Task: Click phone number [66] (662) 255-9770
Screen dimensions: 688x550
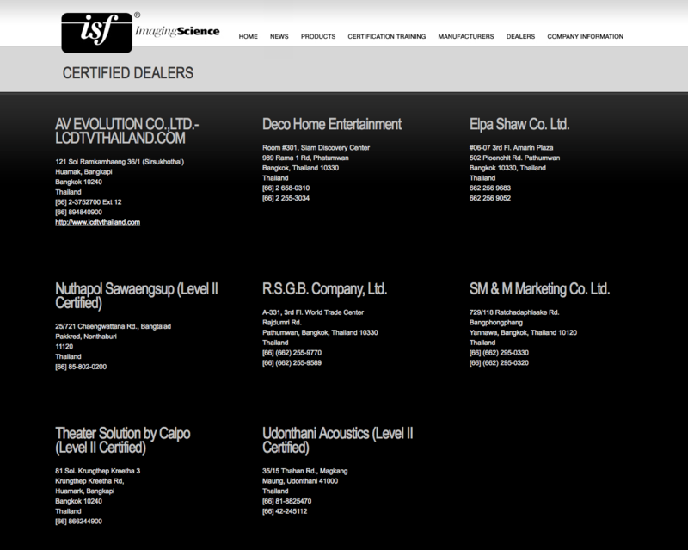Action: pyautogui.click(x=292, y=353)
